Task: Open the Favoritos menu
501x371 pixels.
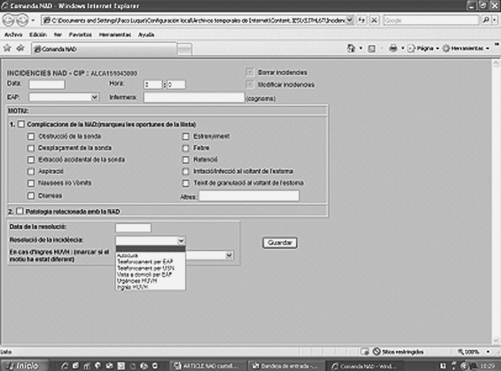Action: click(80, 34)
